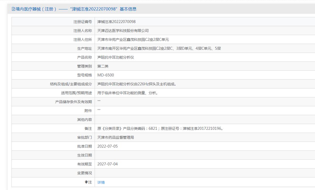Click the production address value with 南开区
The image size is (315, 190).
[x=159, y=48]
